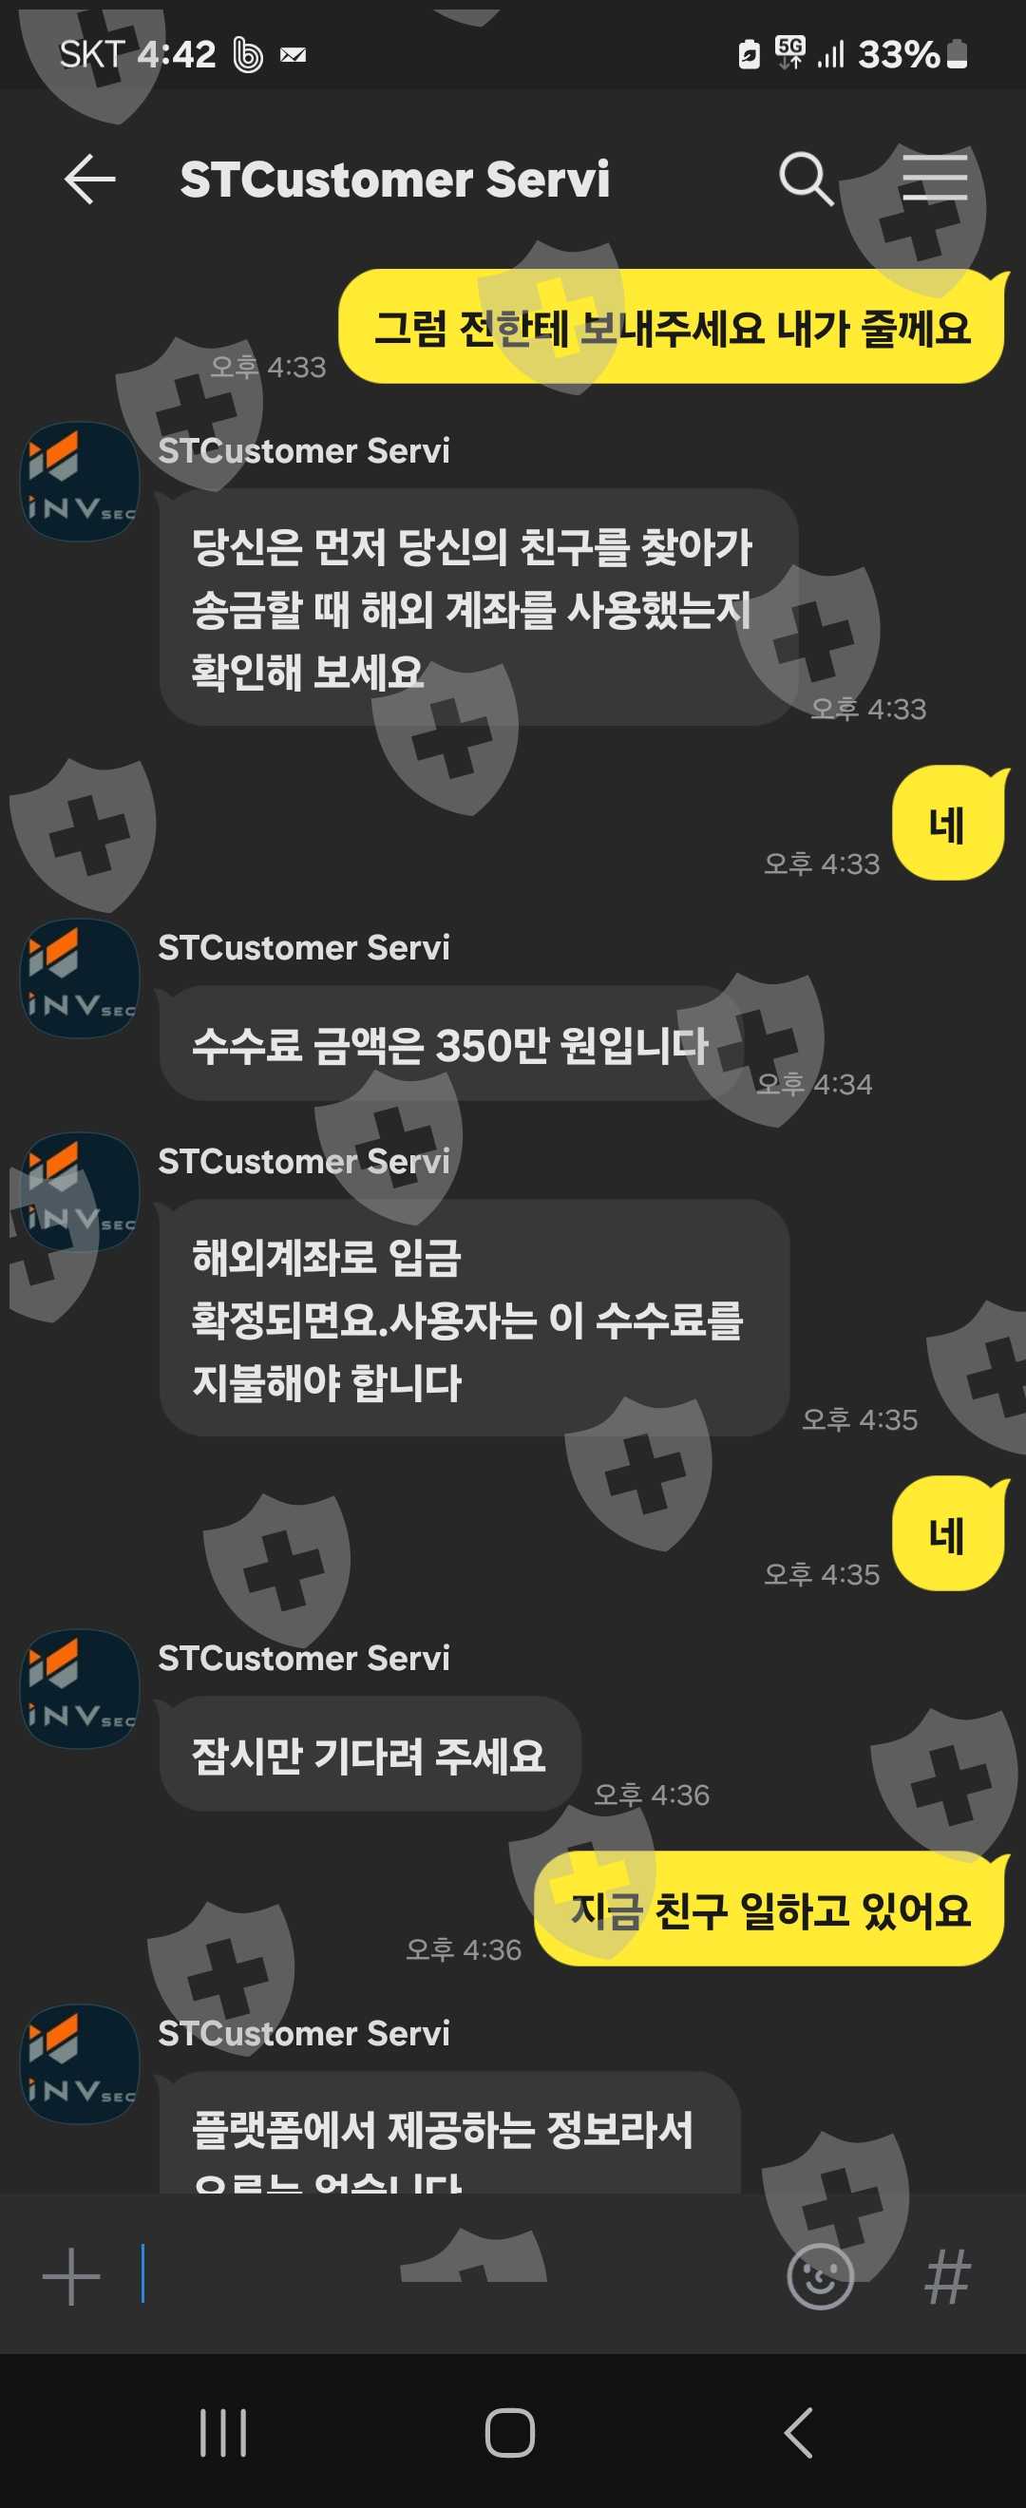Open the first STCustomer Servi profile avatar
1026x2508 pixels.
80,481
